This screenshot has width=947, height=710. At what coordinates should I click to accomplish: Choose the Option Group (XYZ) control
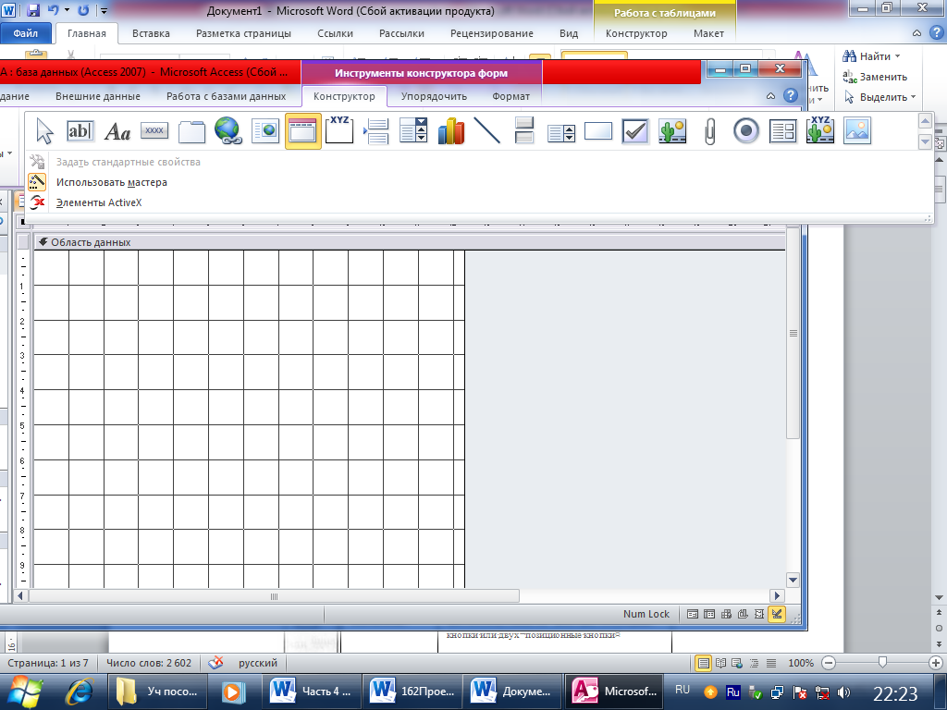tap(339, 131)
